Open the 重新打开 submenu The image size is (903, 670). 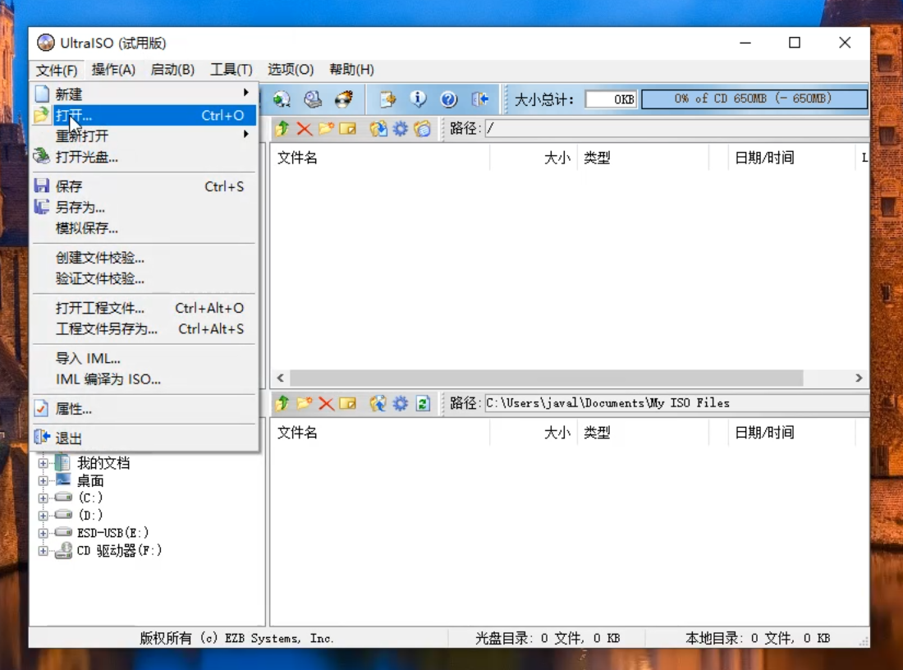click(x=144, y=136)
